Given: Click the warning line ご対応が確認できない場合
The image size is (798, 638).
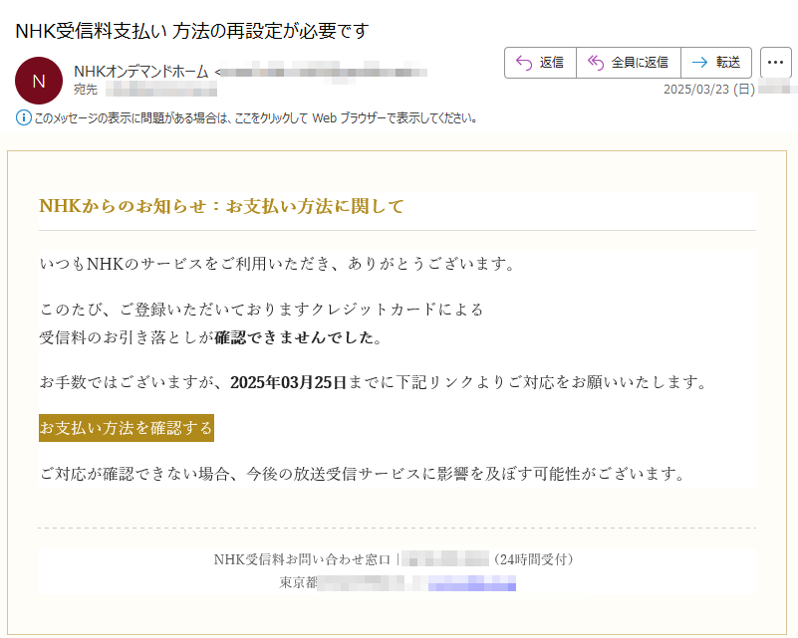Looking at the screenshot, I should [362, 475].
